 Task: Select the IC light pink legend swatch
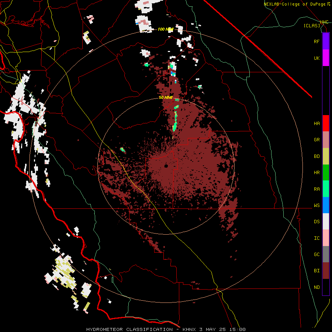[x=326, y=238]
